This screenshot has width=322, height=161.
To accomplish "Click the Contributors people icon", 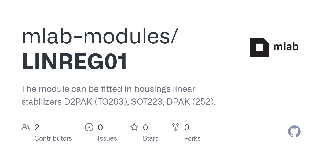I will 26,127.
